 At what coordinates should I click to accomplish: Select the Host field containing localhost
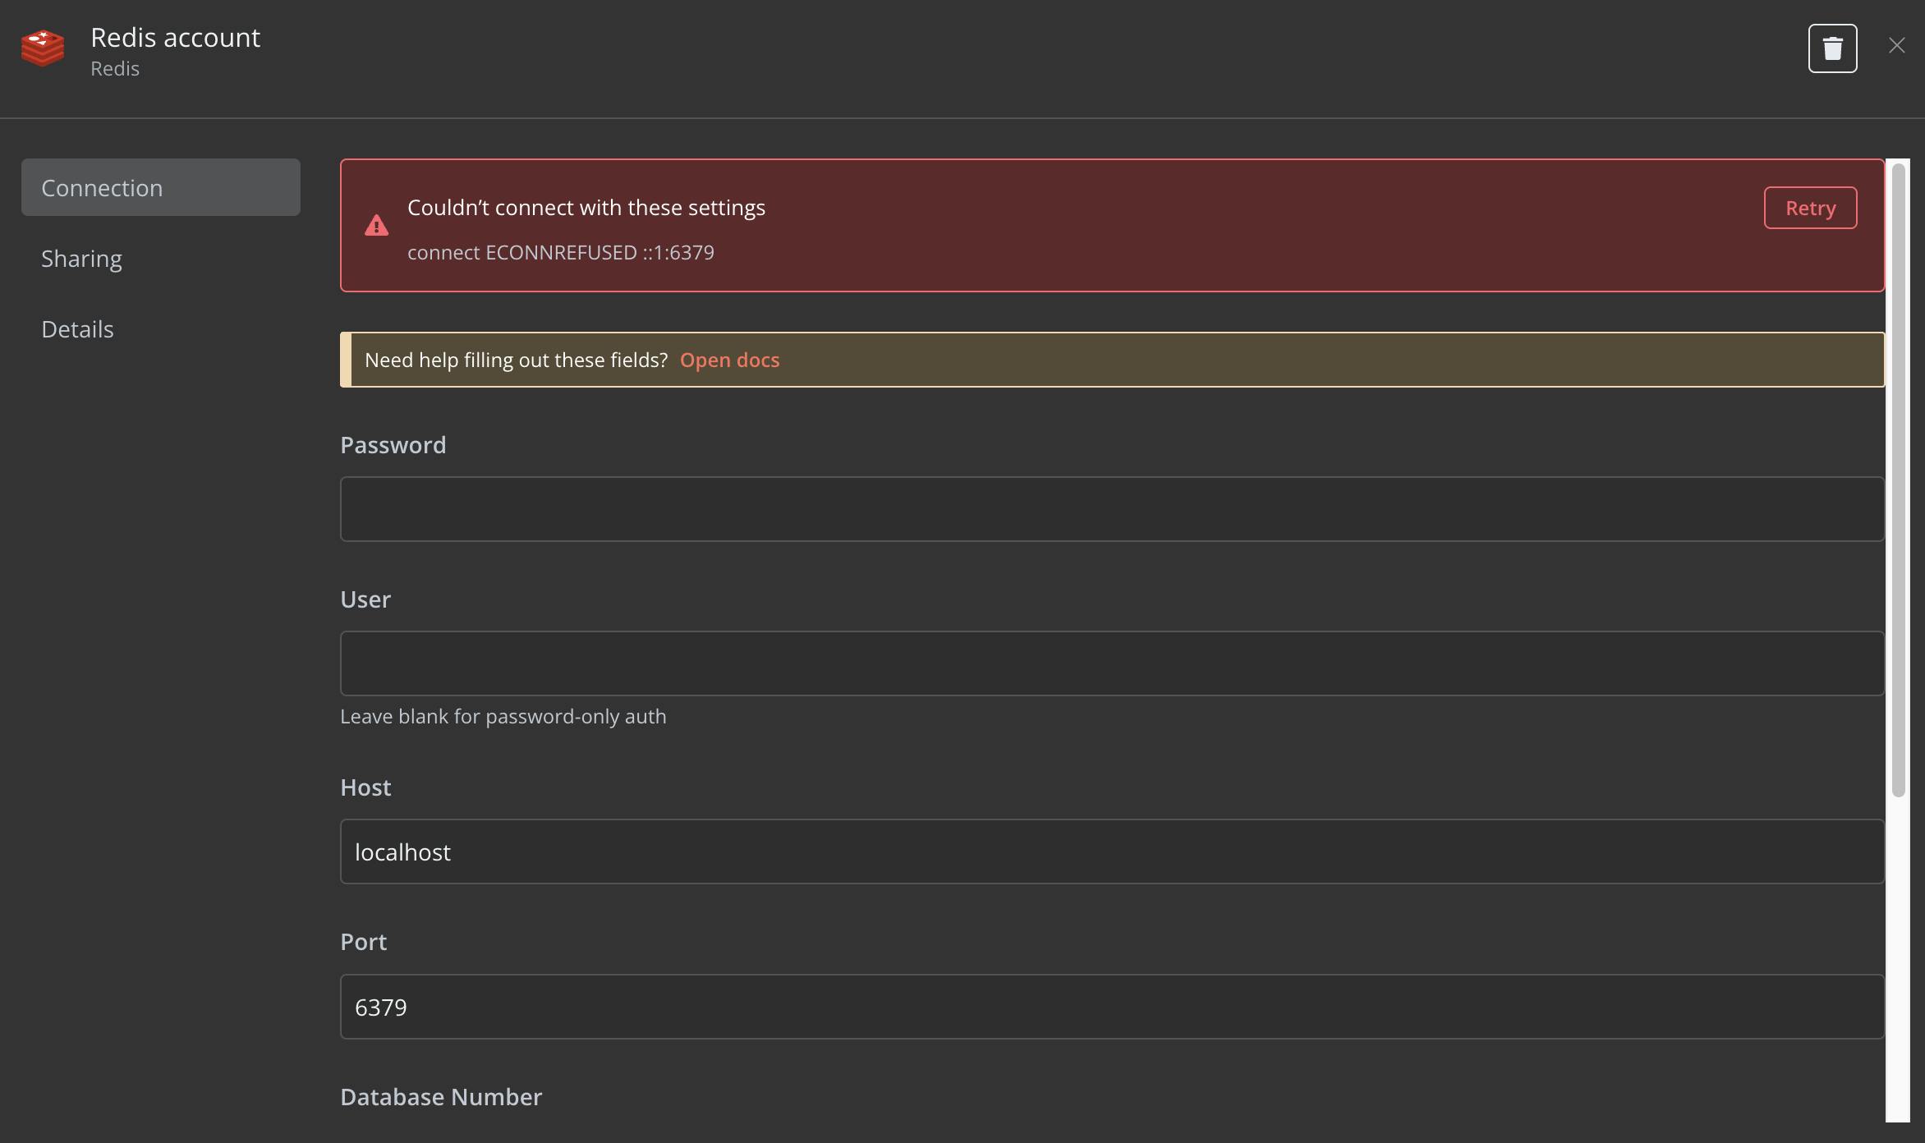pos(1112,852)
